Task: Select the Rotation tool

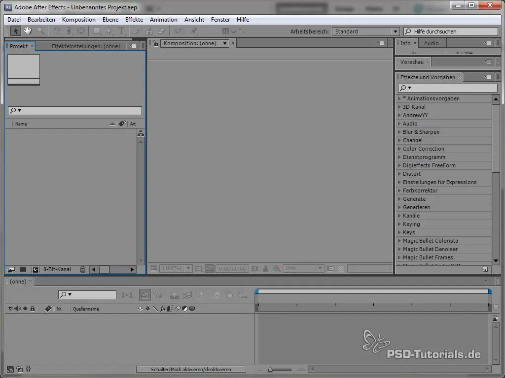Action: (56, 31)
